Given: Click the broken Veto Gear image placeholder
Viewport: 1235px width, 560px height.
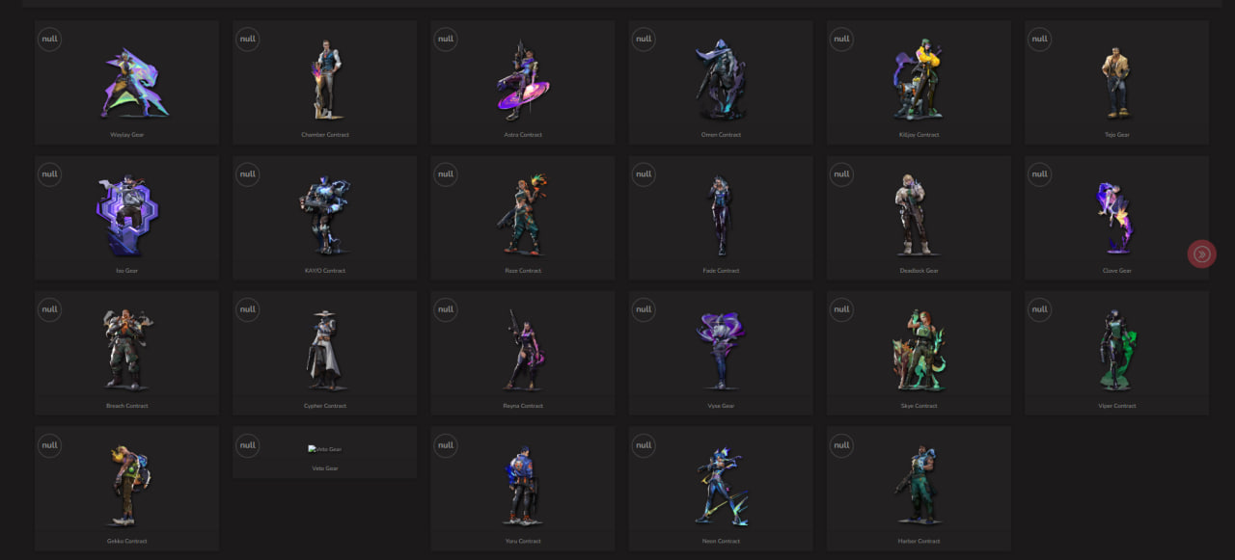Looking at the screenshot, I should coord(325,449).
